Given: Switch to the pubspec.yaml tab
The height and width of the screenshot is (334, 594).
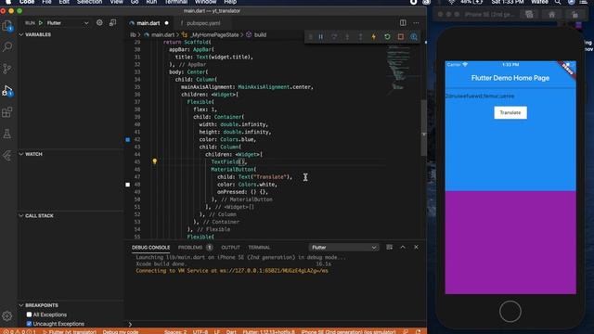Looking at the screenshot, I should click(x=203, y=23).
